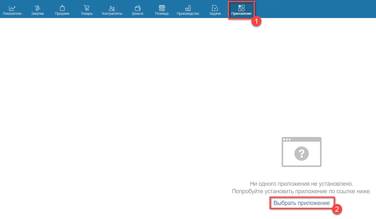Image resolution: width=376 pixels, height=219 pixels.
Task: Follow the Выбрать приложение link
Action: click(x=301, y=203)
